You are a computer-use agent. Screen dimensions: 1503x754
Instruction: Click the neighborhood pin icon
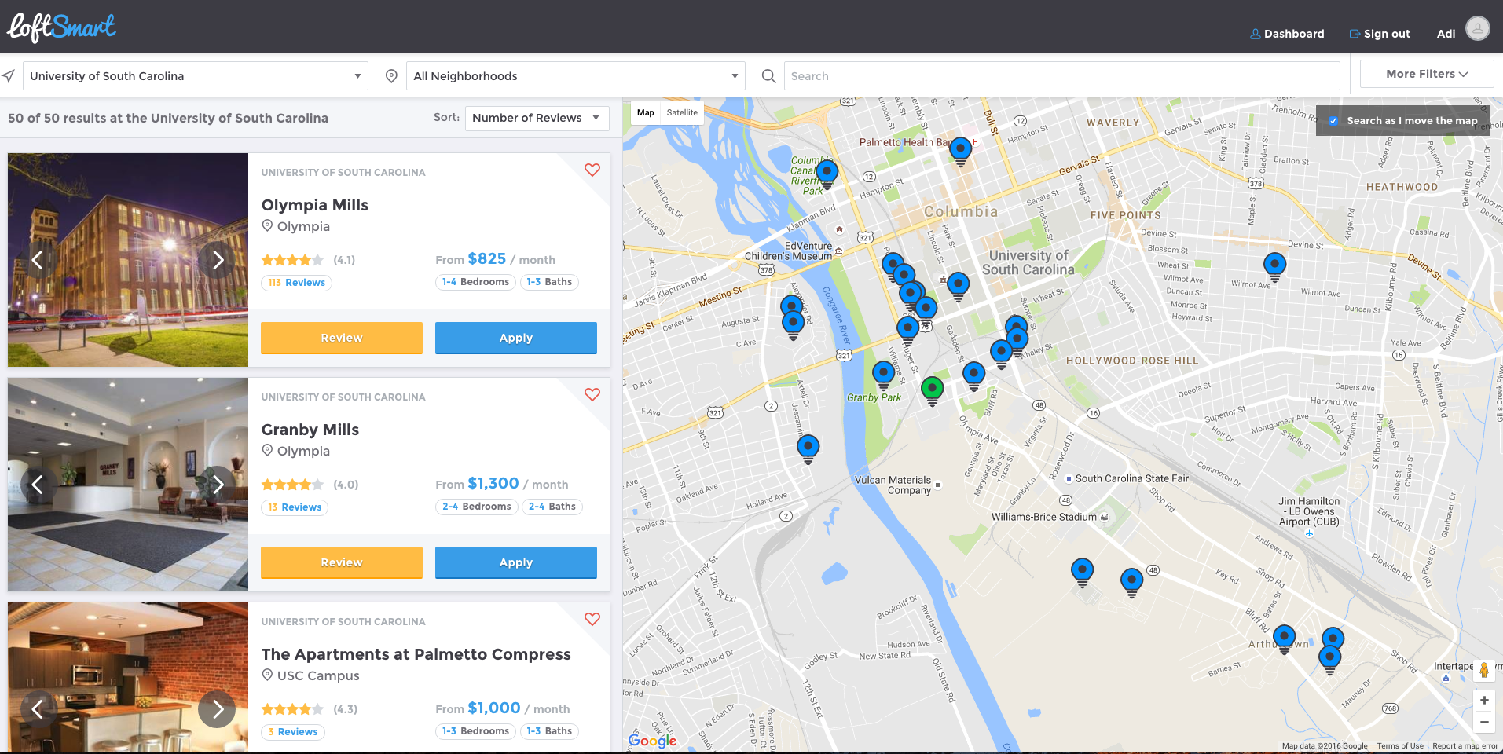tap(391, 76)
